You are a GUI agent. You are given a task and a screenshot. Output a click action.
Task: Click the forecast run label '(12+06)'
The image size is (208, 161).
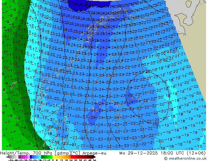(x=196, y=153)
